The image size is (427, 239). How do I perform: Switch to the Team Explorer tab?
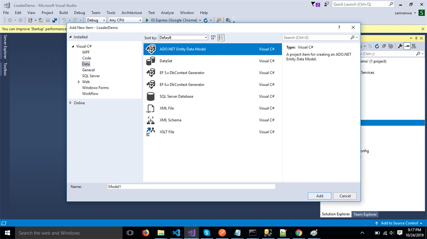pos(365,214)
